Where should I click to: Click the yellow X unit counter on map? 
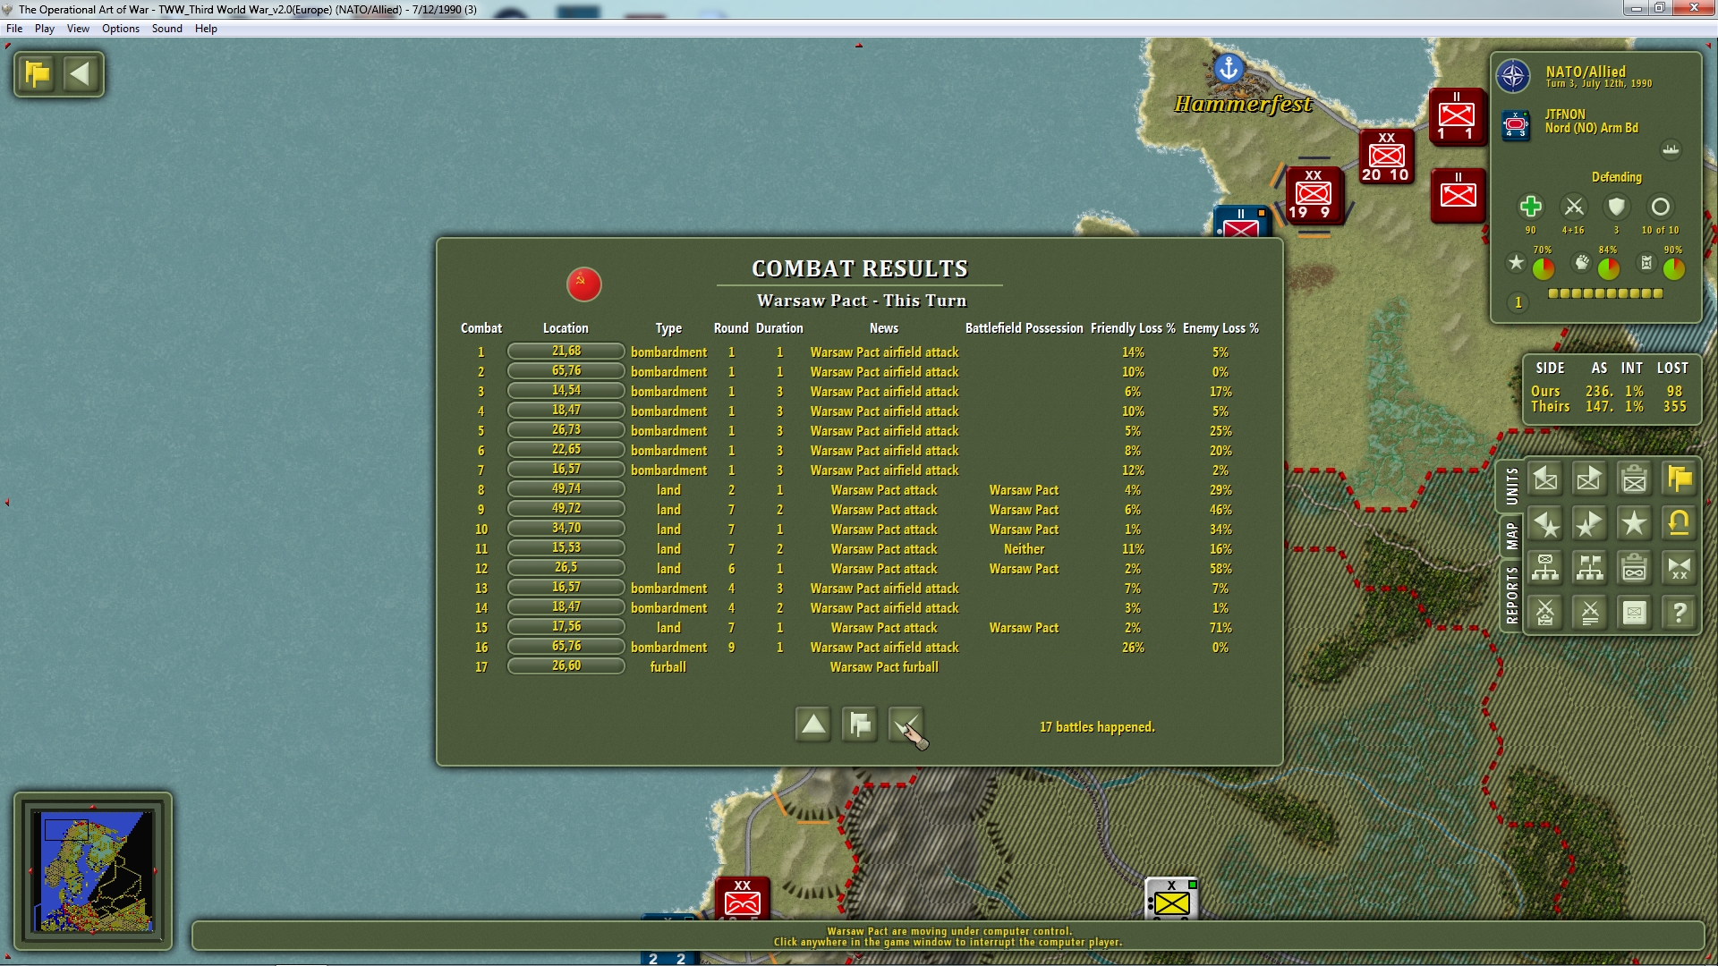pyautogui.click(x=1171, y=898)
